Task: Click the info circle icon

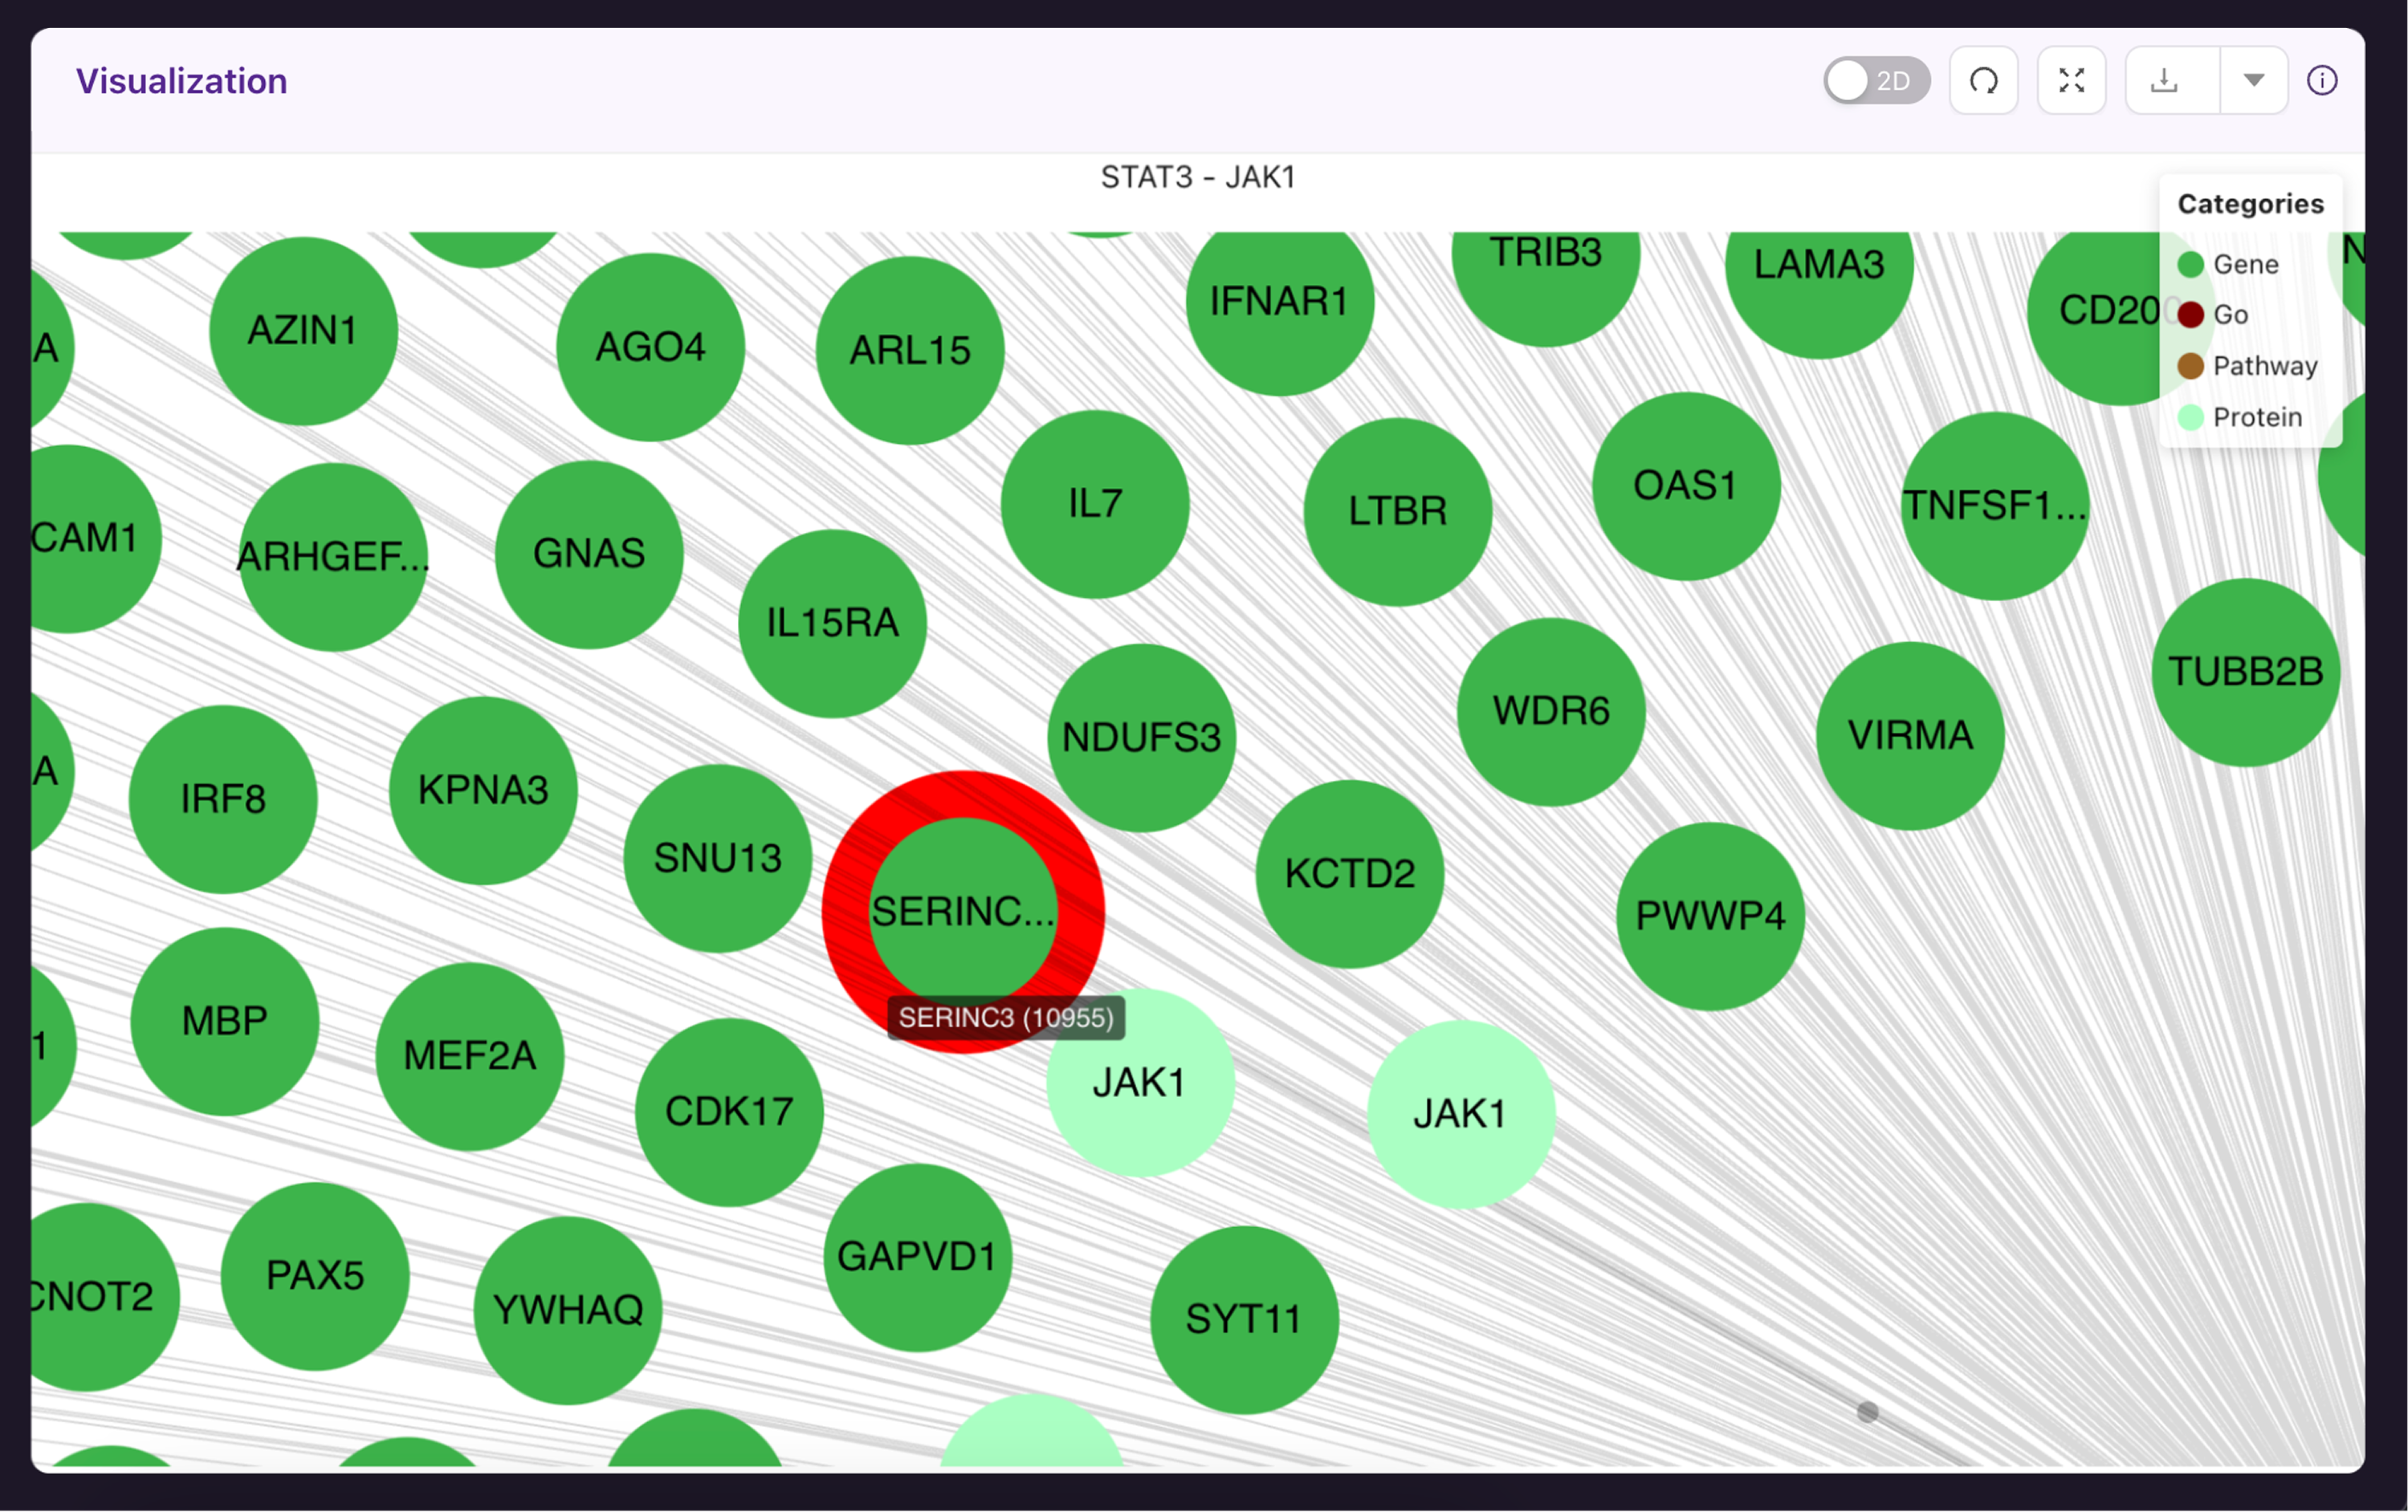Action: click(2322, 81)
